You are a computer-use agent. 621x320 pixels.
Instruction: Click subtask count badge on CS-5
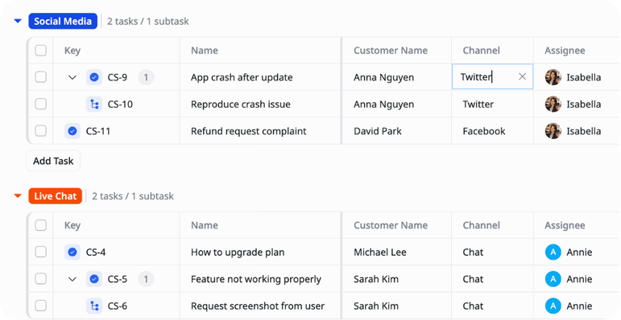146,279
